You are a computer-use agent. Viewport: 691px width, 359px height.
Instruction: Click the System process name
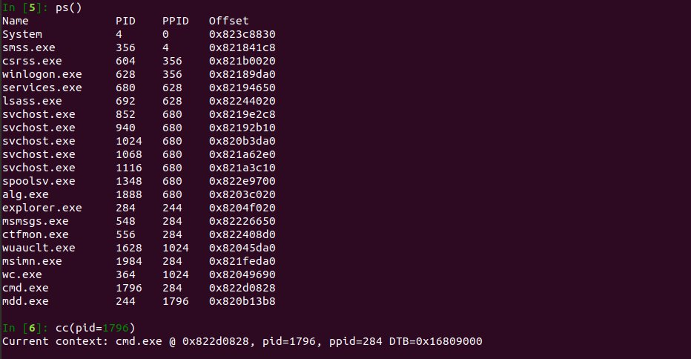pos(22,34)
